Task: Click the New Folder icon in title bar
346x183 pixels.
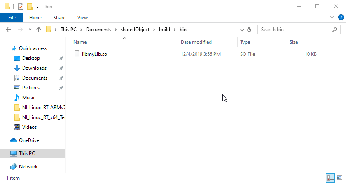Action: tap(30, 7)
